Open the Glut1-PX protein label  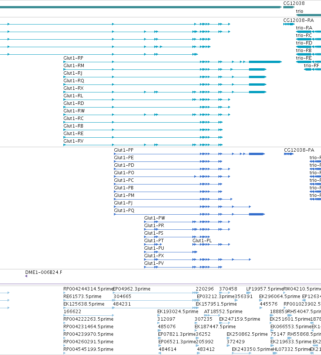[x=154, y=256]
